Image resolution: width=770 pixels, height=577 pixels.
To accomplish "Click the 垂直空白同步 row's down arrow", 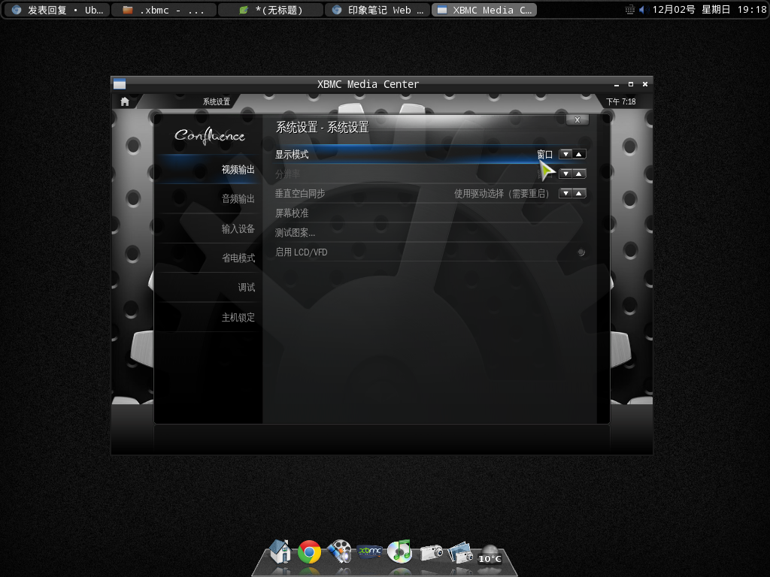I will click(565, 193).
